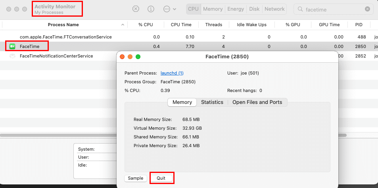Zoom the FaceTime dialog with green button
The width and height of the screenshot is (378, 188).
pyautogui.click(x=138, y=57)
